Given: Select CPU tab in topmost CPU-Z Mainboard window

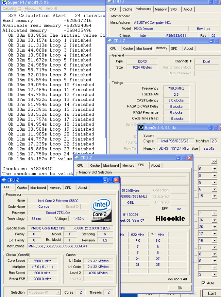Looking at the screenshot, I should [x=113, y=9].
